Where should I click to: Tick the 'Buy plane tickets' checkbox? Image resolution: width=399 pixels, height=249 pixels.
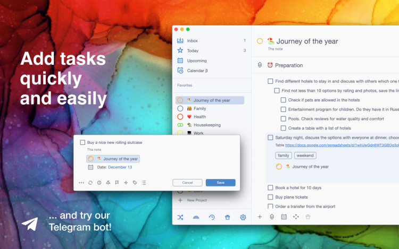(x=270, y=197)
